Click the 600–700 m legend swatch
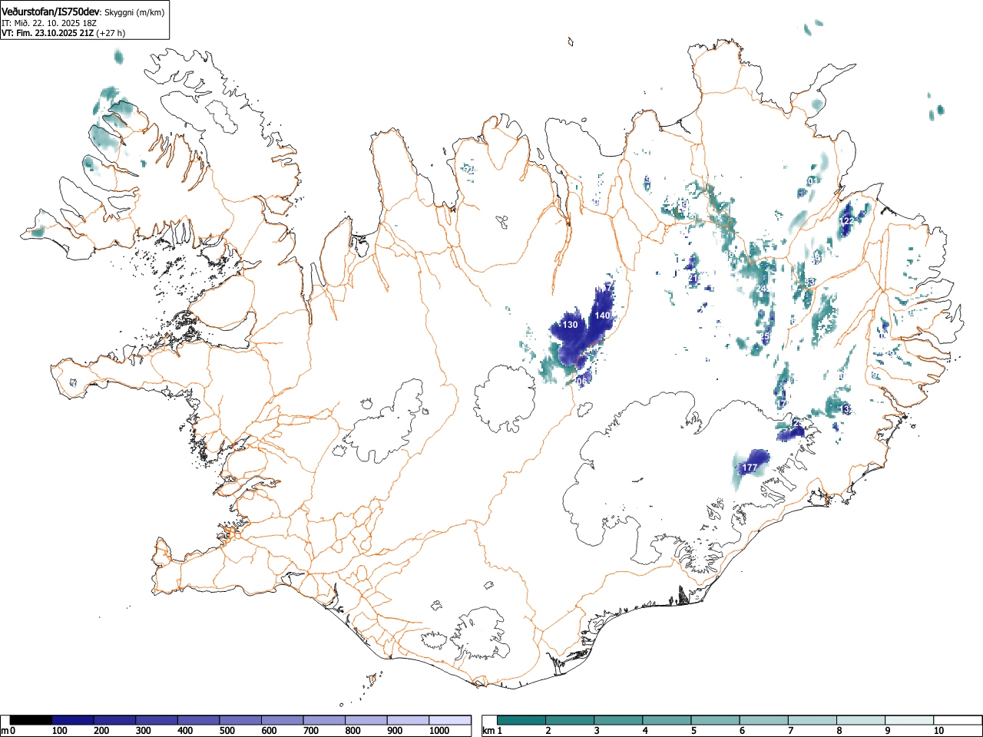Screen dimensions: 983x737 tap(283, 720)
